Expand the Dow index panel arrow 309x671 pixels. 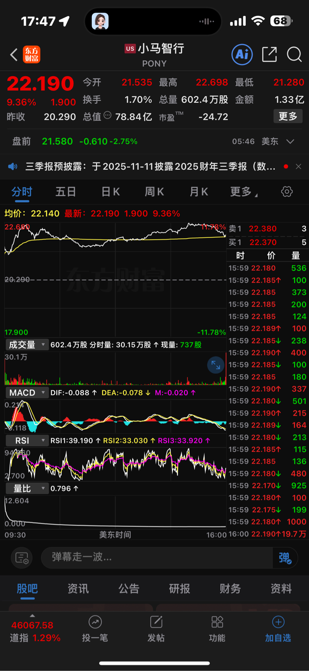[x=32, y=615]
